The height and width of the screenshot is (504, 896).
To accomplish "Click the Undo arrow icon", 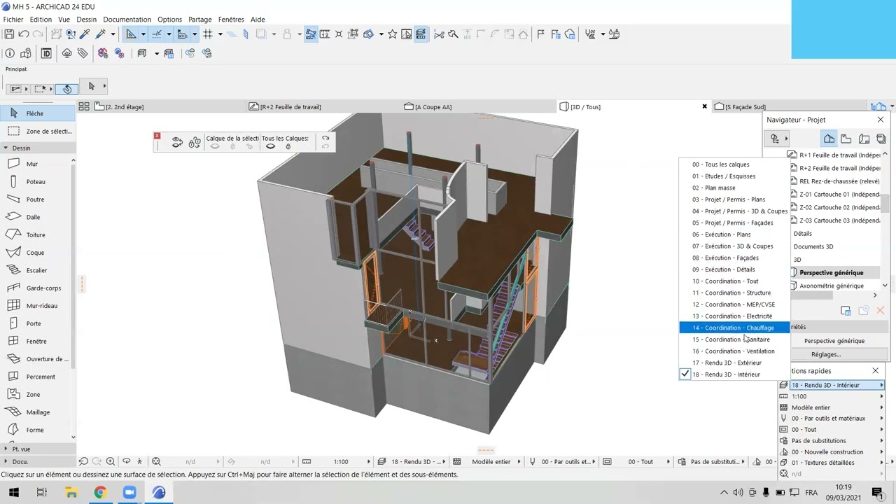I will [x=24, y=34].
